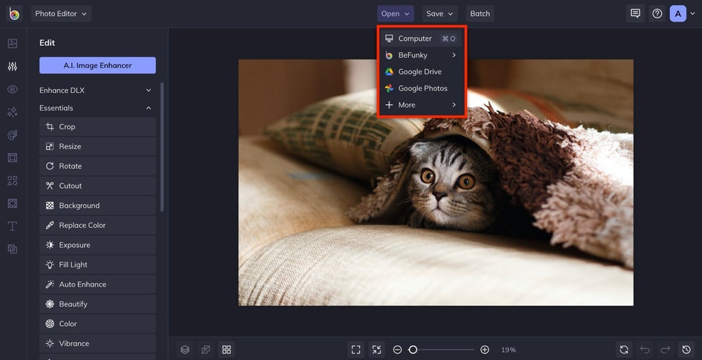Select the Rotate tool
The width and height of the screenshot is (702, 360).
tap(97, 166)
